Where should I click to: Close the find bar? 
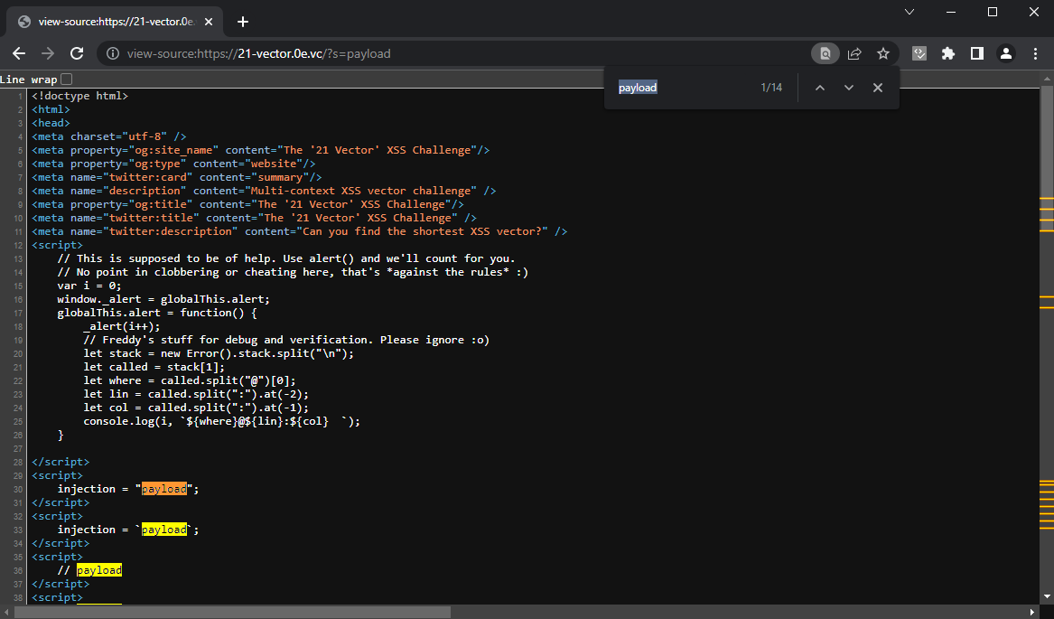click(x=878, y=88)
